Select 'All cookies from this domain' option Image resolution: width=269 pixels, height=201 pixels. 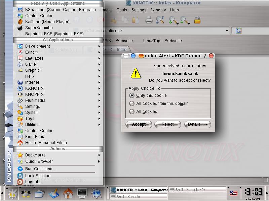click(132, 104)
